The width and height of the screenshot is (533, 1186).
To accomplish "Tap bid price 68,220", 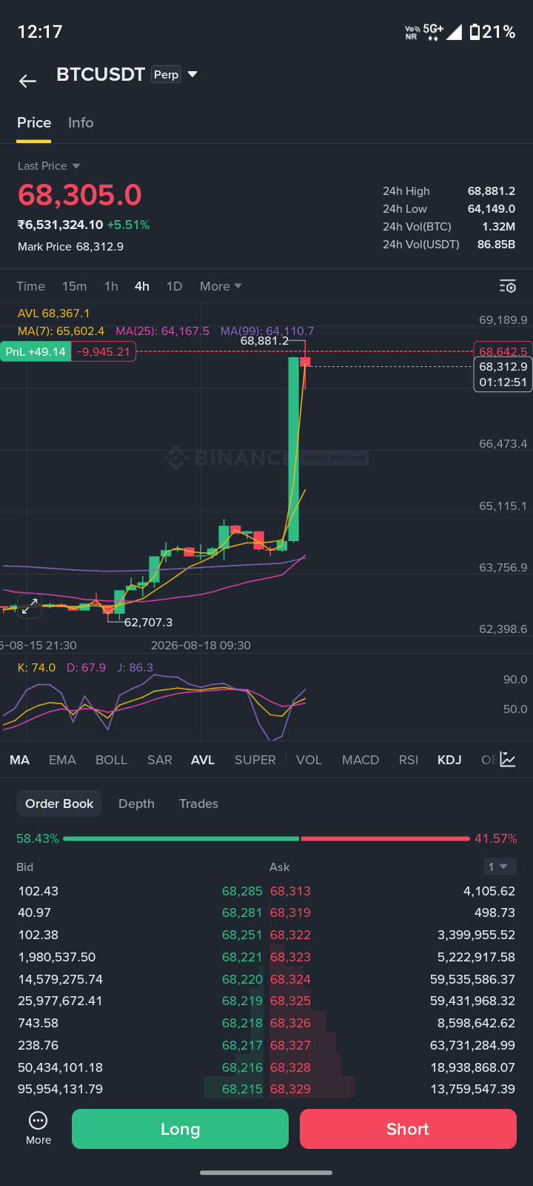I will coord(242,979).
